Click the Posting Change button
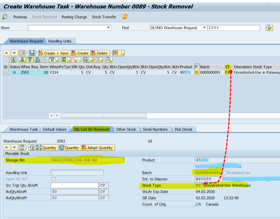Viewport: 280px width, 219px height. 74,17
